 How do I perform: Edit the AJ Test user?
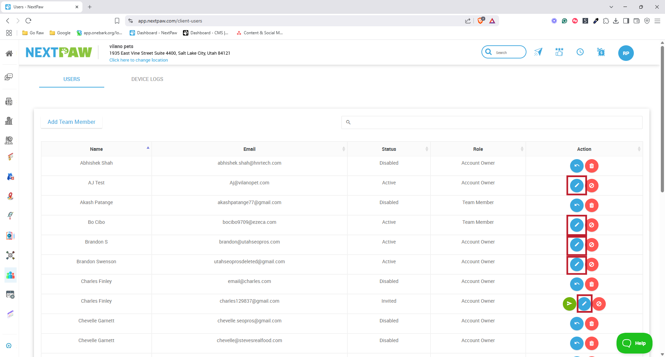pos(577,185)
